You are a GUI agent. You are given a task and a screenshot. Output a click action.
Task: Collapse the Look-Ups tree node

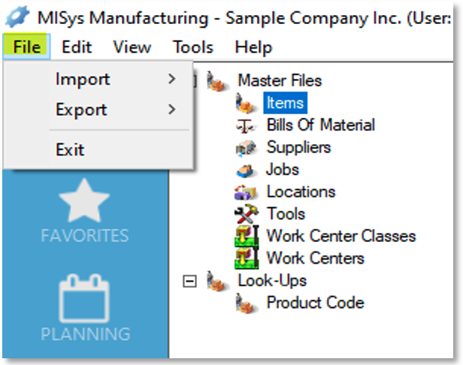coord(189,281)
